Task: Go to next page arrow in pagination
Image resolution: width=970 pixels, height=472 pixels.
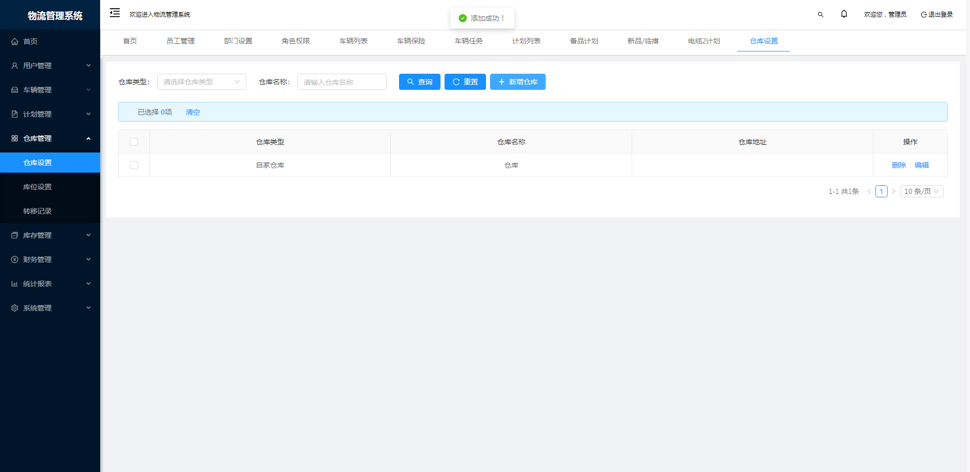Action: click(894, 191)
